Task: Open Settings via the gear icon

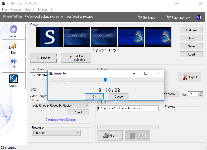Action: [13, 29]
